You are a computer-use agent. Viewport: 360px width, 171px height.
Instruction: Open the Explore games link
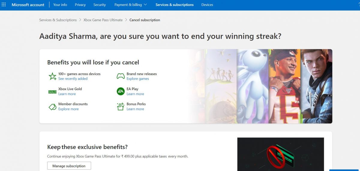coord(138,79)
